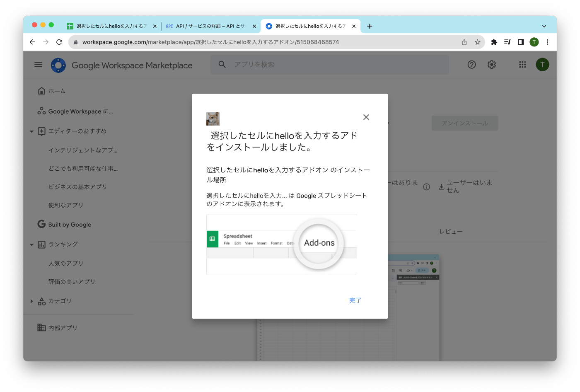
Task: Close the API サービスの詳細 browser tab
Action: point(254,26)
